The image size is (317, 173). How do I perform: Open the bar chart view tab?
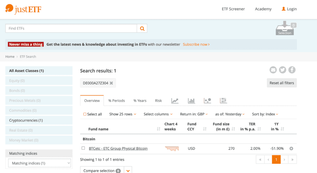point(191,101)
